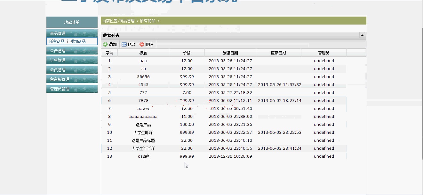
Task: Sort by the 标题 column header
Action: [143, 53]
